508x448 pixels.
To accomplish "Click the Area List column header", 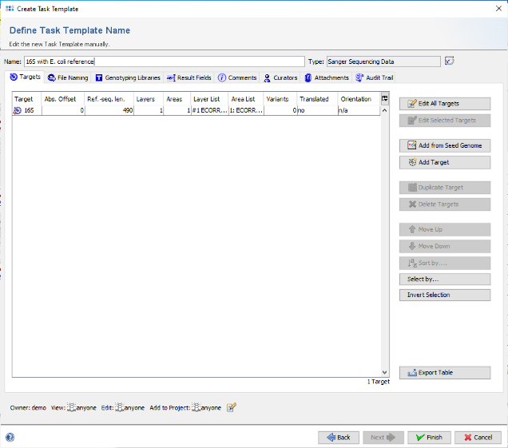I will click(x=246, y=99).
